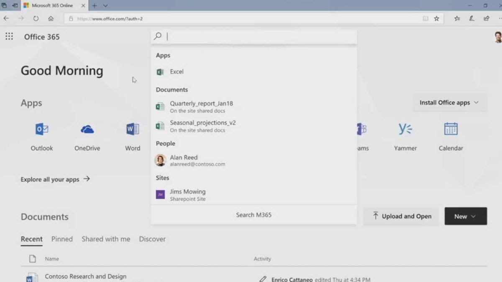Go forward in the browser
The height and width of the screenshot is (282, 502).
[x=21, y=18]
